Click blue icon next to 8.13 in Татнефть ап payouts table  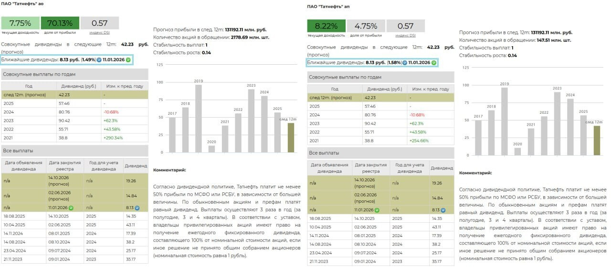tap(443, 210)
